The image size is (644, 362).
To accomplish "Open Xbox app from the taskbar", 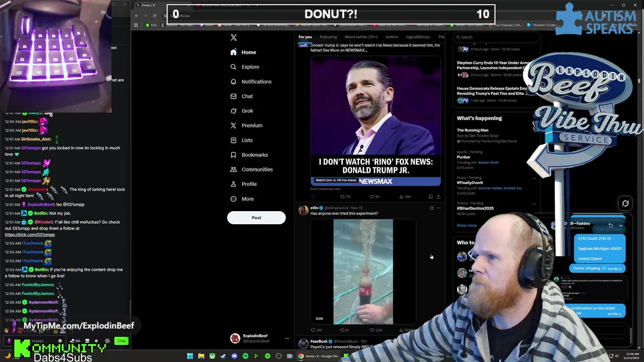I will click(x=212, y=356).
